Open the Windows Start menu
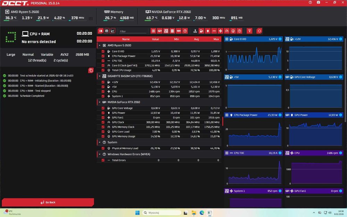Viewport: 347px width, 217px height. 137,213
